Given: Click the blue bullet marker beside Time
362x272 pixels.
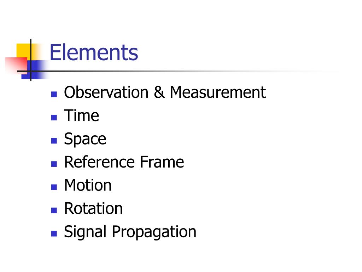Looking at the screenshot, I should pyautogui.click(x=54, y=118).
